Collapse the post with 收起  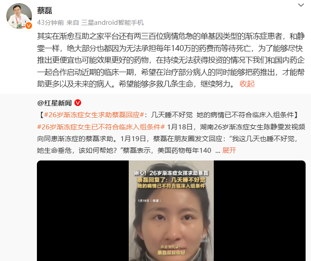247,84
